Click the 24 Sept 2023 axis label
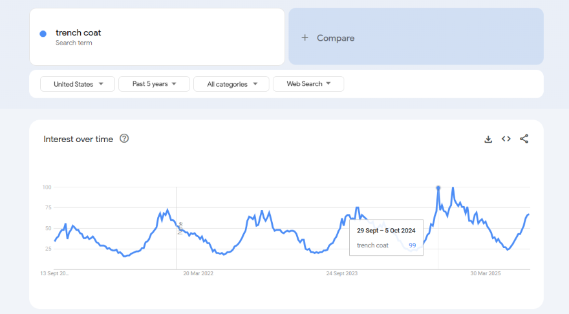569x314 pixels. tap(342, 273)
